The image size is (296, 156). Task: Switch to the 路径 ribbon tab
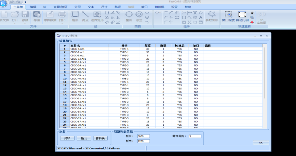tap(118, 7)
